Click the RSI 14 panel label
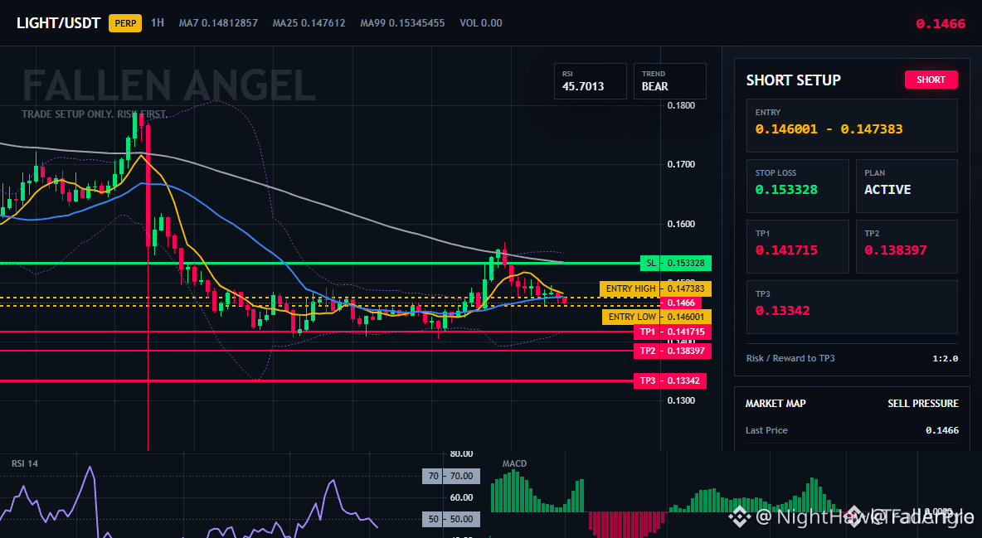This screenshot has height=538, width=982. pyautogui.click(x=24, y=463)
